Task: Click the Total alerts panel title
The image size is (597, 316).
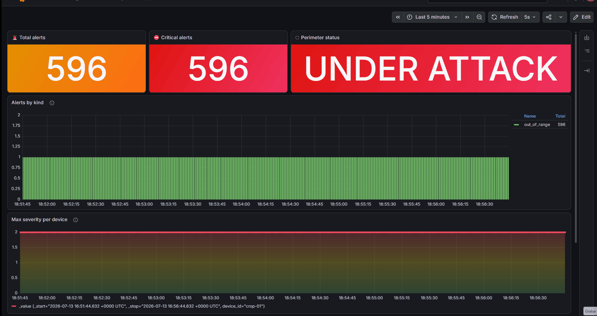Action: pos(32,38)
